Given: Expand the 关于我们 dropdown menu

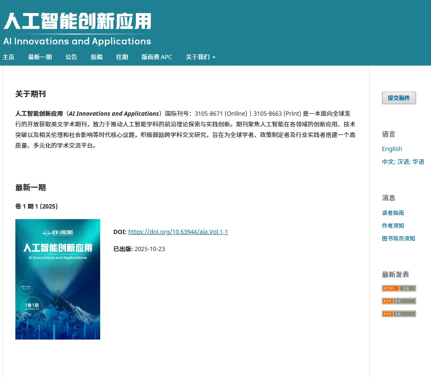Looking at the screenshot, I should pyautogui.click(x=200, y=57).
